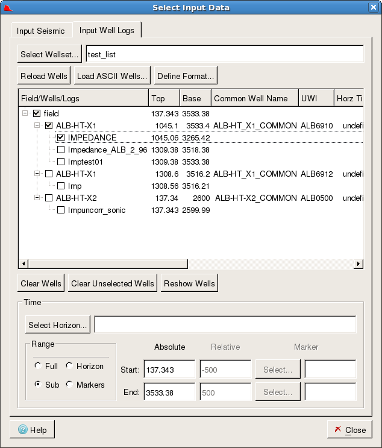Check the Imp log checkbox
Viewport: 382px width, 448px height.
pyautogui.click(x=61, y=186)
